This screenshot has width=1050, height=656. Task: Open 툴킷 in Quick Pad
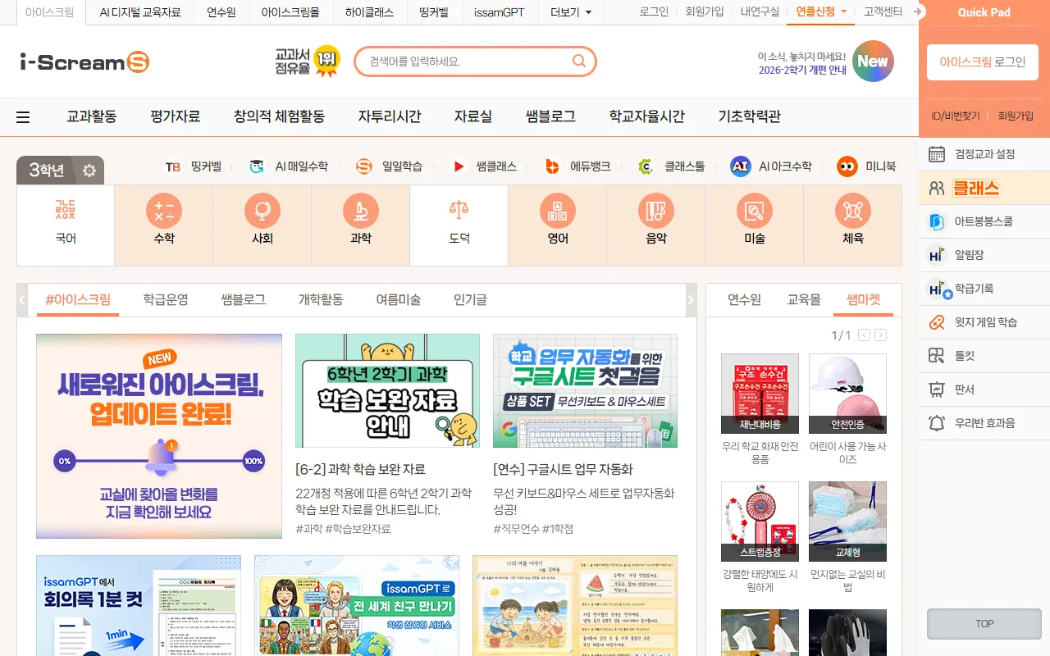point(984,356)
